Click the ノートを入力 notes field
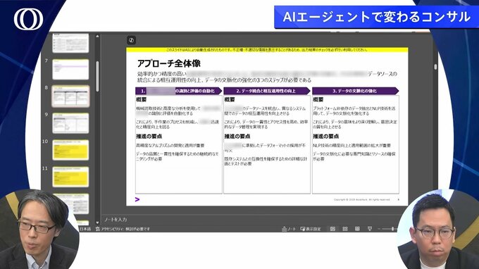The image size is (479, 269). click(116, 220)
